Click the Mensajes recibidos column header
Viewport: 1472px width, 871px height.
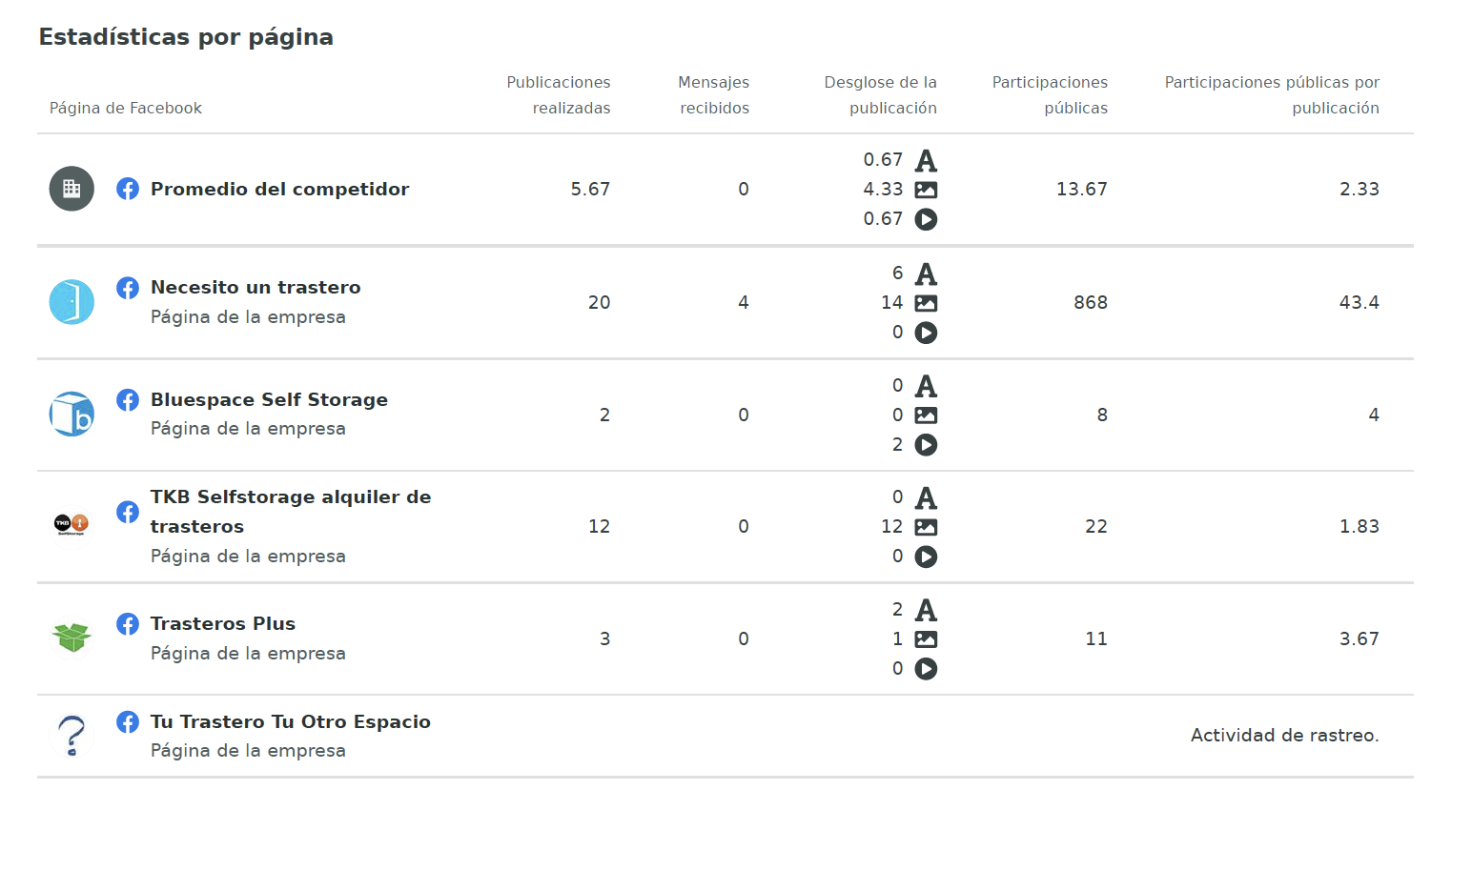[x=714, y=95]
